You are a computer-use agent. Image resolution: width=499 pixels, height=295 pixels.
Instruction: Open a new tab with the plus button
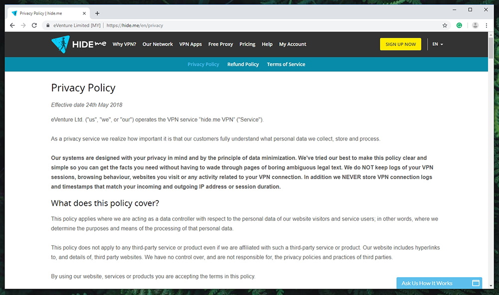point(97,13)
